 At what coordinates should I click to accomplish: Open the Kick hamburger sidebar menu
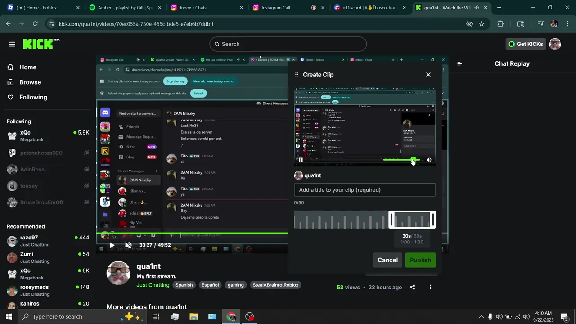pyautogui.click(x=12, y=44)
